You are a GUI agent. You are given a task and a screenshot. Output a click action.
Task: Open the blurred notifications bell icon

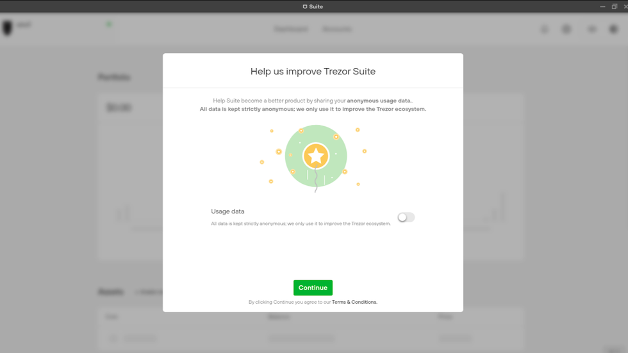click(x=545, y=29)
